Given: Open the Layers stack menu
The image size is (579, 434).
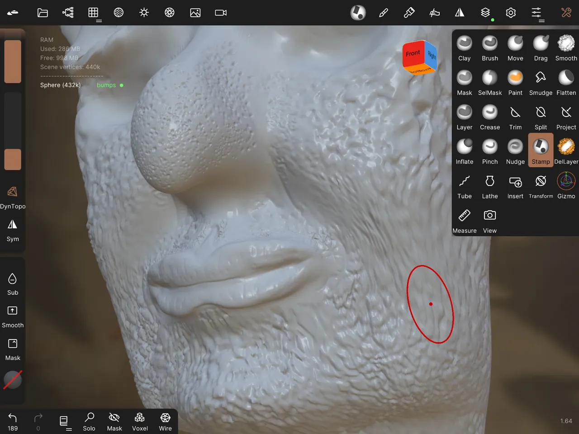Looking at the screenshot, I should pyautogui.click(x=485, y=13).
